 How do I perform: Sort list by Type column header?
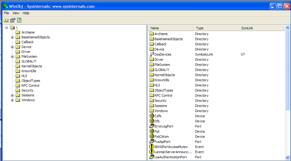[x=216, y=28]
